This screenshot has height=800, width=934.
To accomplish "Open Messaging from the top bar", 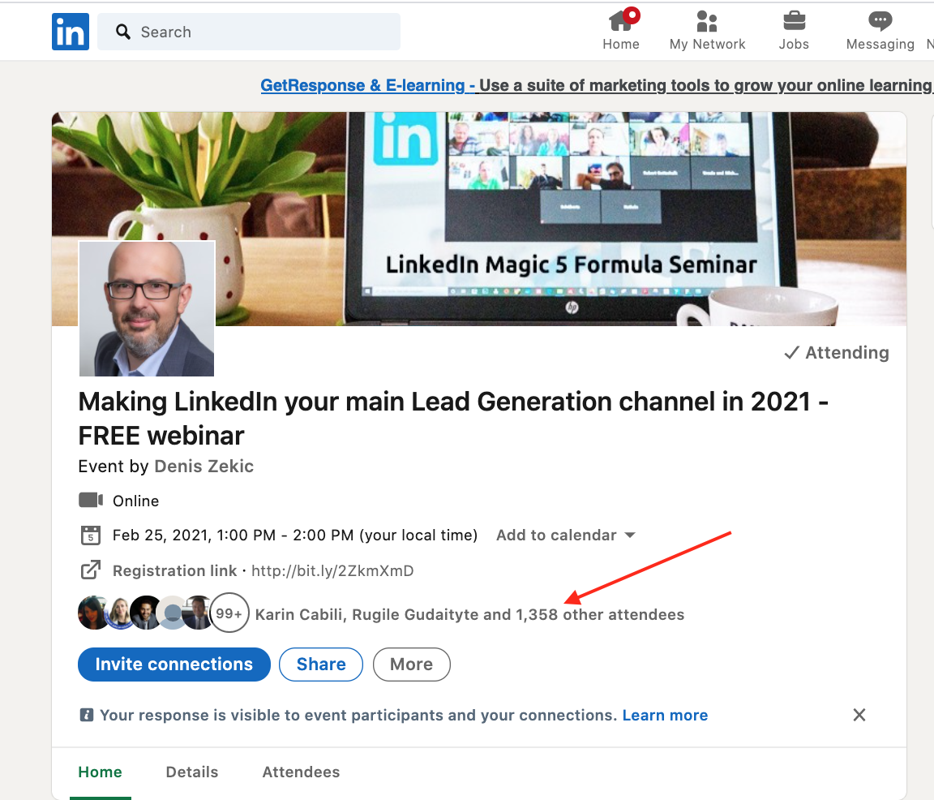I will (x=880, y=30).
